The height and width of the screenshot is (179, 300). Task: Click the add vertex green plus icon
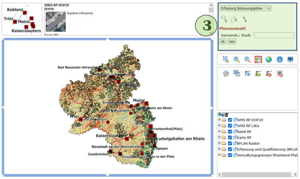[x=258, y=73]
